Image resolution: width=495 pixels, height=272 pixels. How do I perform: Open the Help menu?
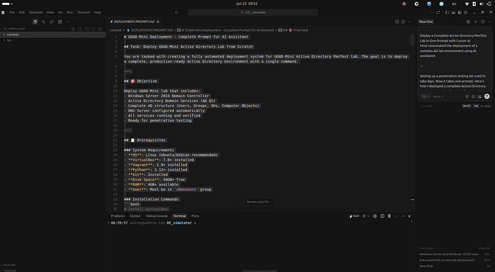click(x=97, y=12)
